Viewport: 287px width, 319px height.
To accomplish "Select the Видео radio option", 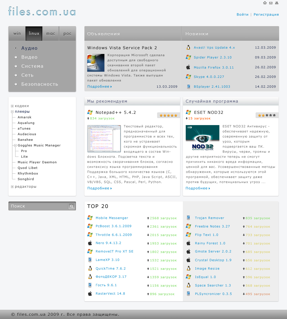I will coord(16,57).
